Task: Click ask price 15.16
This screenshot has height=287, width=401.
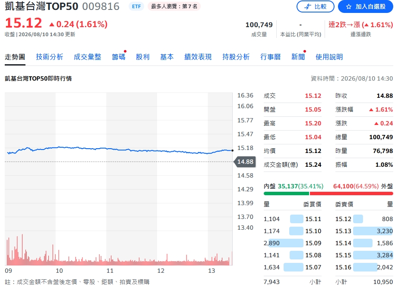Action: [343, 267]
